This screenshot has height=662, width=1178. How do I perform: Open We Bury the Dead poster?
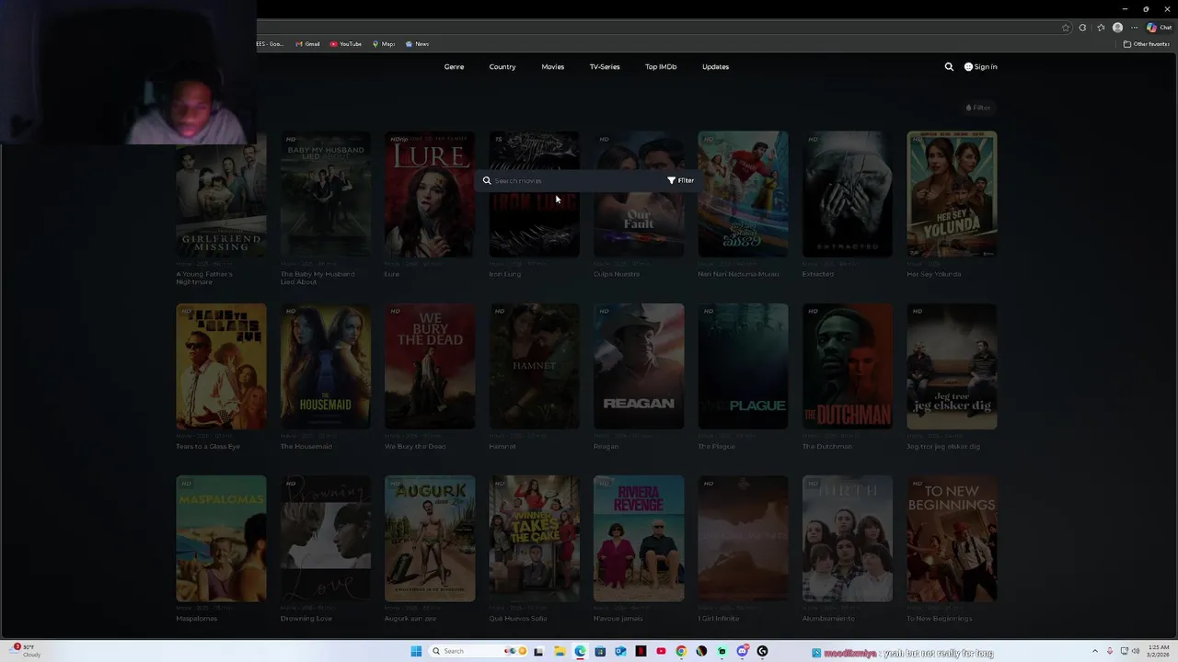(430, 366)
